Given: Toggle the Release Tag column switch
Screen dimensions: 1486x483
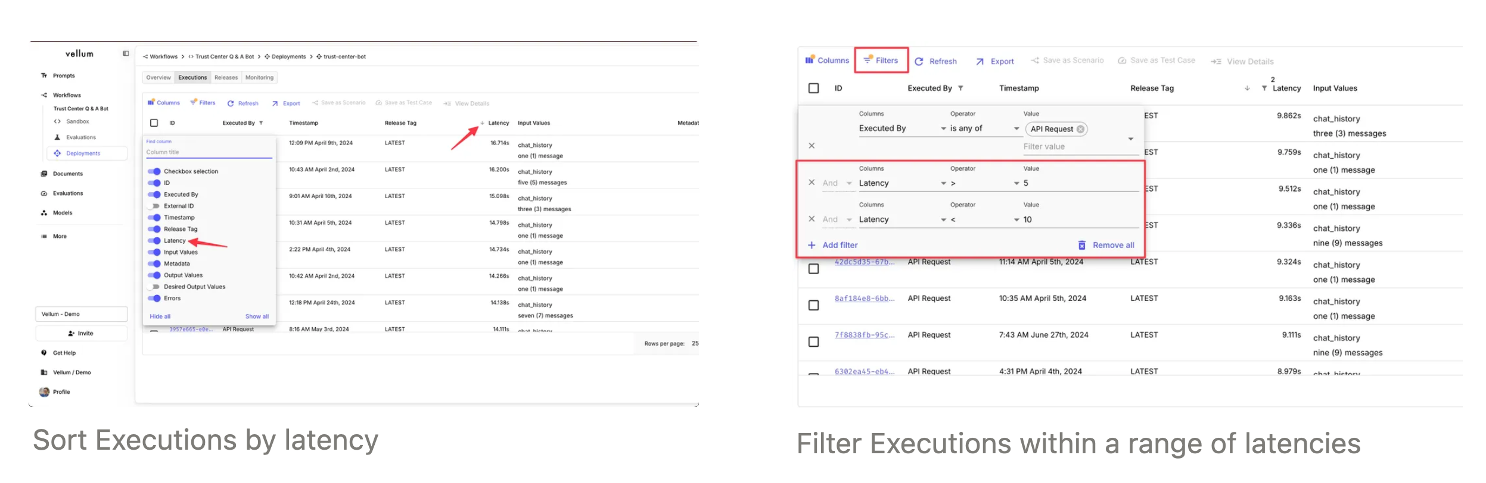Looking at the screenshot, I should click(154, 229).
